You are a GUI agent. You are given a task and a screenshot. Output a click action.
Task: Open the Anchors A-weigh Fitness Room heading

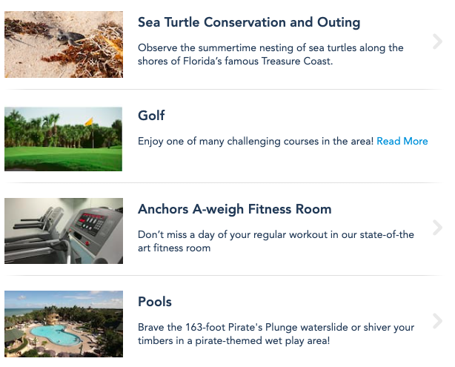pyautogui.click(x=234, y=209)
